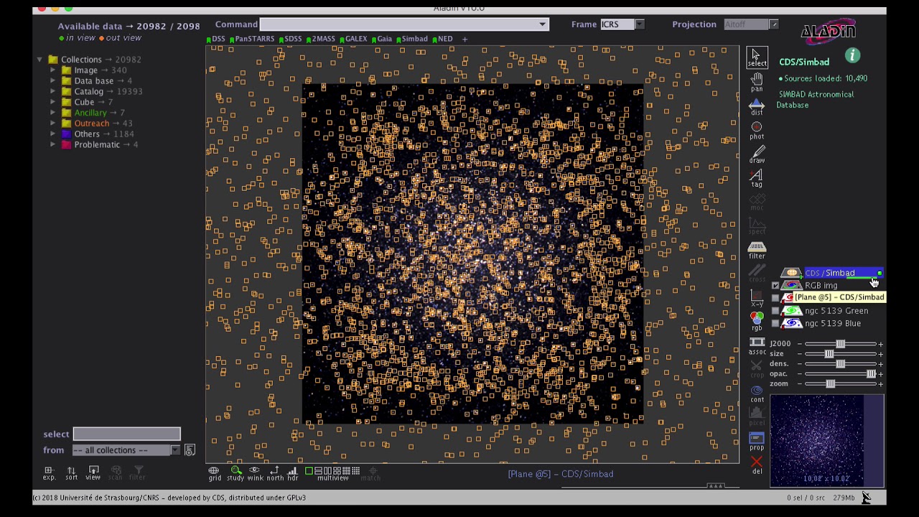Open the GALEX bookmark
Screen dimensions: 919x517
click(x=353, y=39)
